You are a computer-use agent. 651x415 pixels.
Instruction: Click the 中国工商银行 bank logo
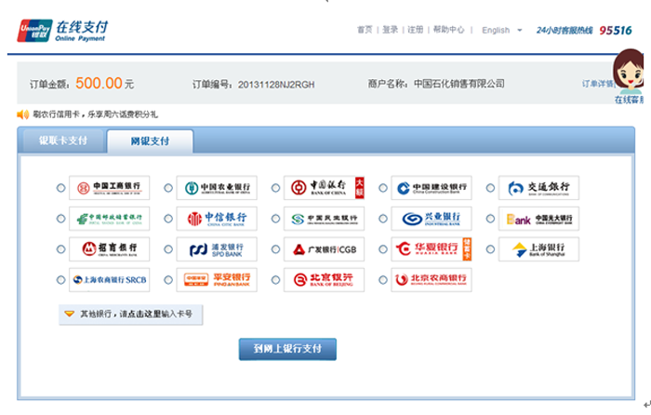109,188
